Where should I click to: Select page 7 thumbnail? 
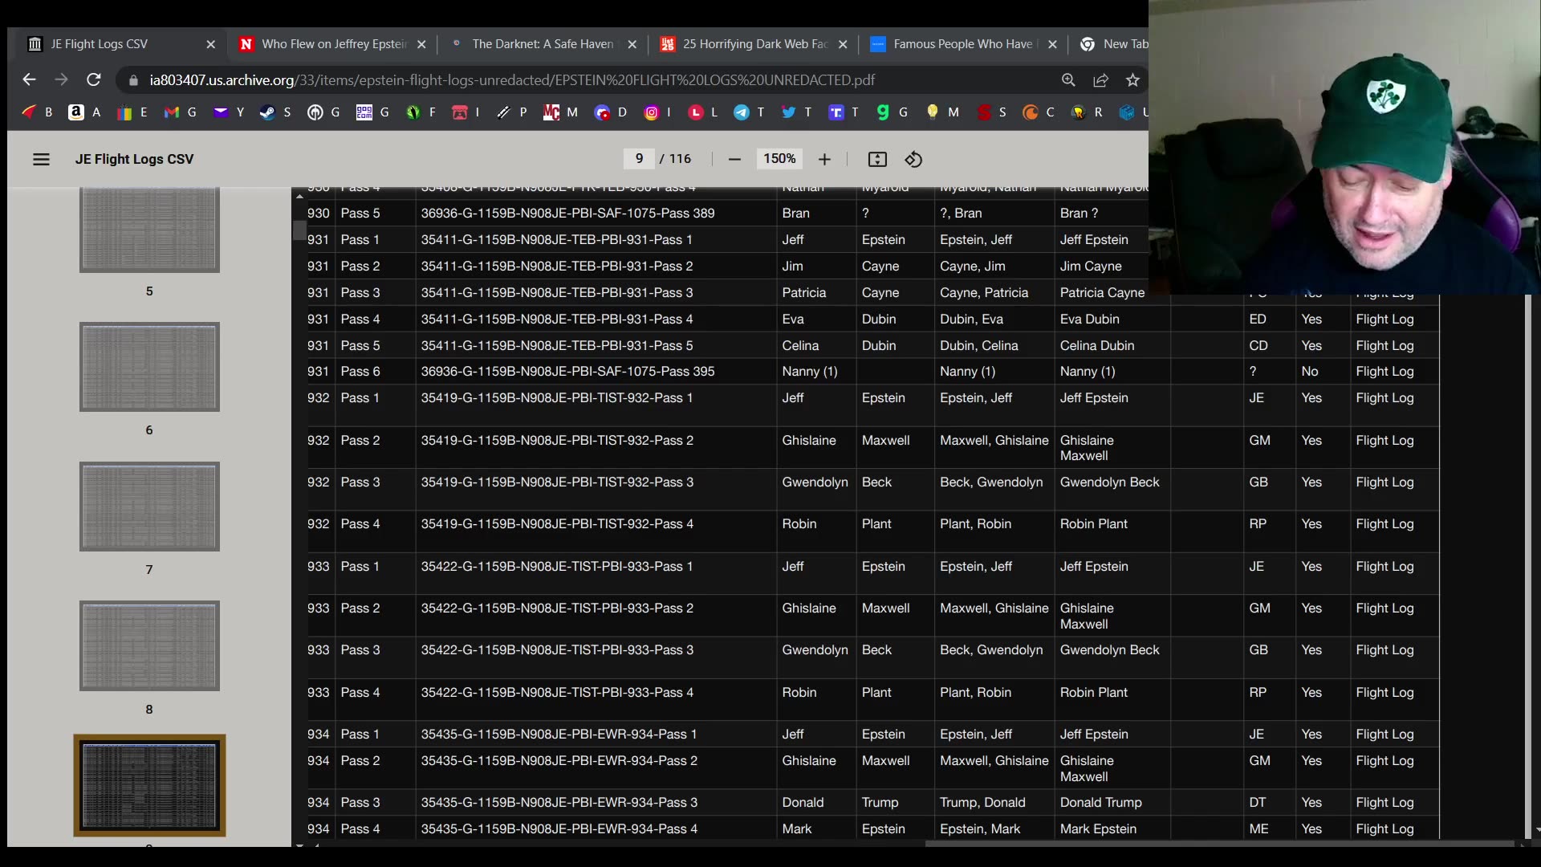point(149,507)
